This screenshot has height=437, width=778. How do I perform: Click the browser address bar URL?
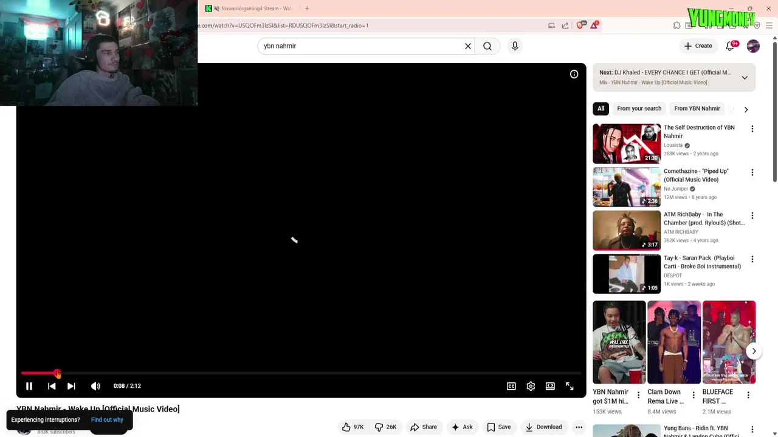(x=284, y=25)
